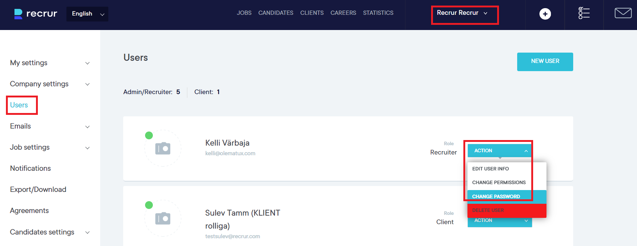Choose Change Permissions menu option
Image resolution: width=637 pixels, height=246 pixels.
(499, 183)
